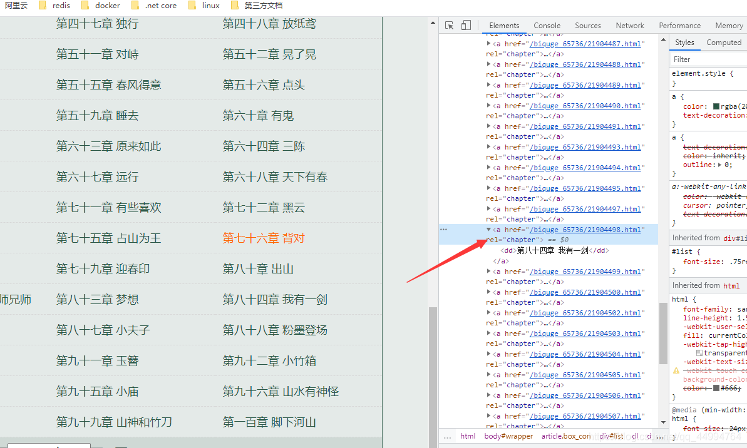
Task: Select the inspect element tool
Action: [x=449, y=24]
